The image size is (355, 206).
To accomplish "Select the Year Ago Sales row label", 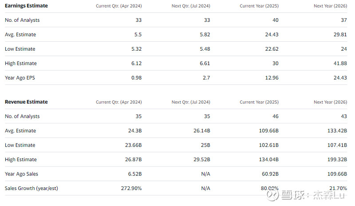I will (x=21, y=174).
